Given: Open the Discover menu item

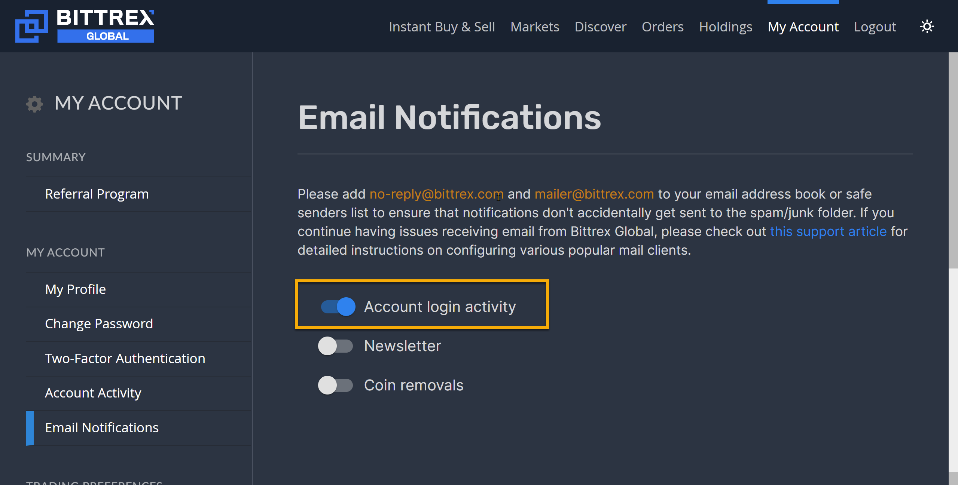Looking at the screenshot, I should [600, 27].
